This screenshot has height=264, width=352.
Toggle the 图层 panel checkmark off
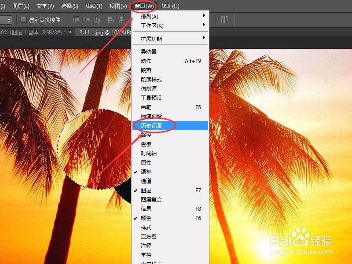click(150, 190)
